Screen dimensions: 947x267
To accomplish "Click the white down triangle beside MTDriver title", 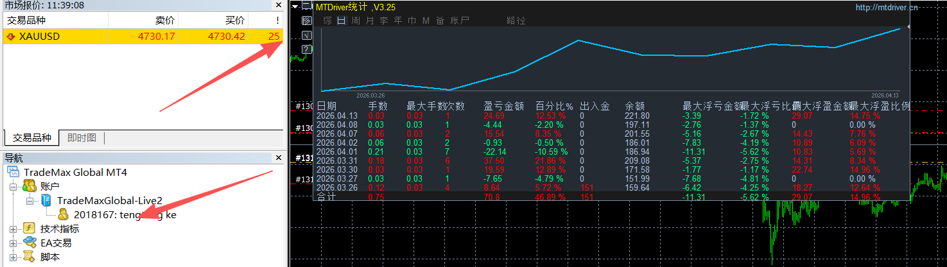I will tap(295, 7).
